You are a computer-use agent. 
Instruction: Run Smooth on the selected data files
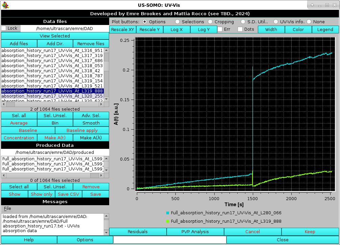coord(91,123)
